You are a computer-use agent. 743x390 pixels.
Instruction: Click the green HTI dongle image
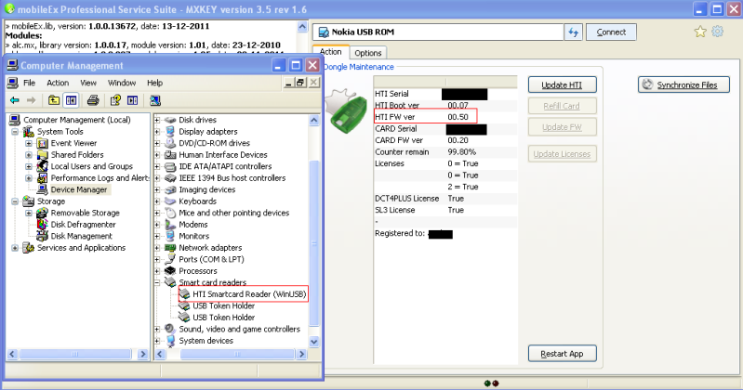pyautogui.click(x=348, y=111)
